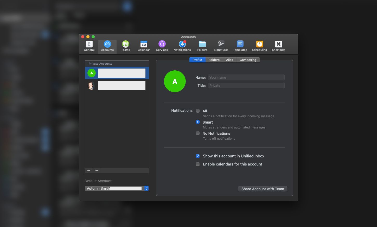377x227 pixels.
Task: Select the Signatures icon
Action: [221, 46]
